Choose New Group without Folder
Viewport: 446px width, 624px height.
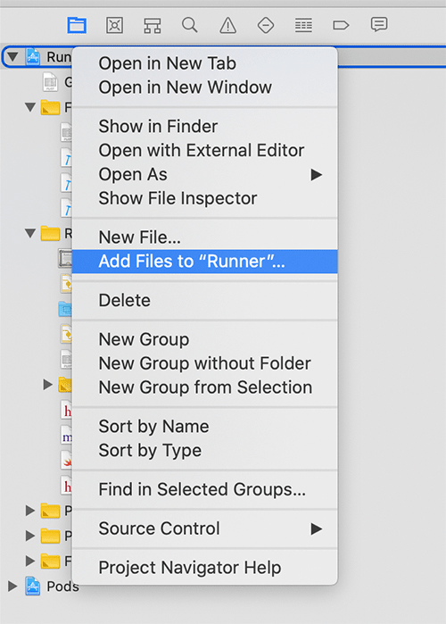[205, 363]
